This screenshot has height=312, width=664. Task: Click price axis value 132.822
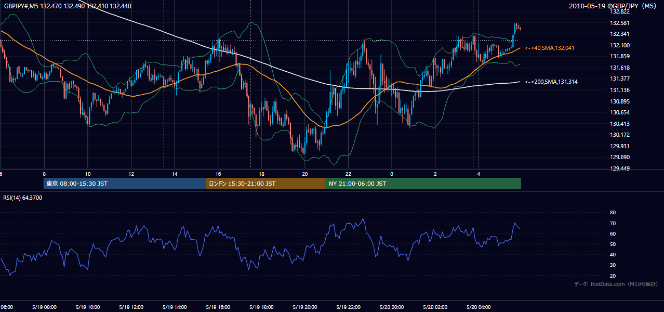pyautogui.click(x=620, y=12)
